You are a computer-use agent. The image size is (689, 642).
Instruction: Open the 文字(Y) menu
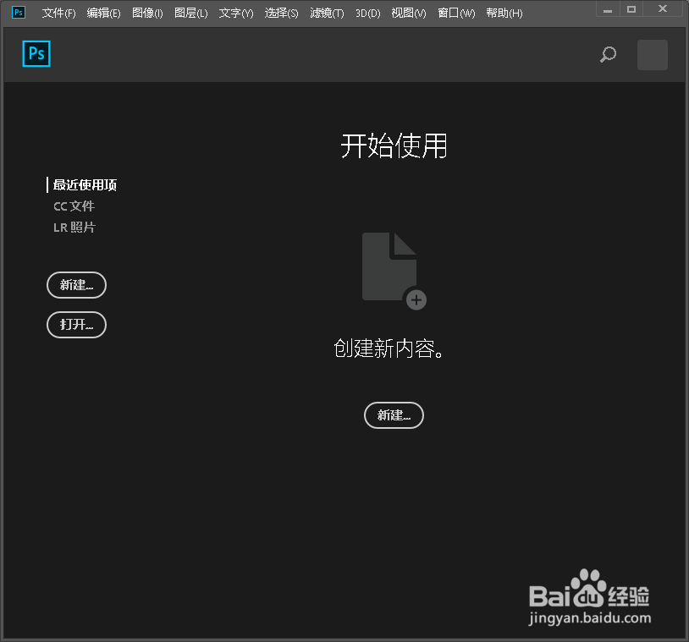coord(235,13)
